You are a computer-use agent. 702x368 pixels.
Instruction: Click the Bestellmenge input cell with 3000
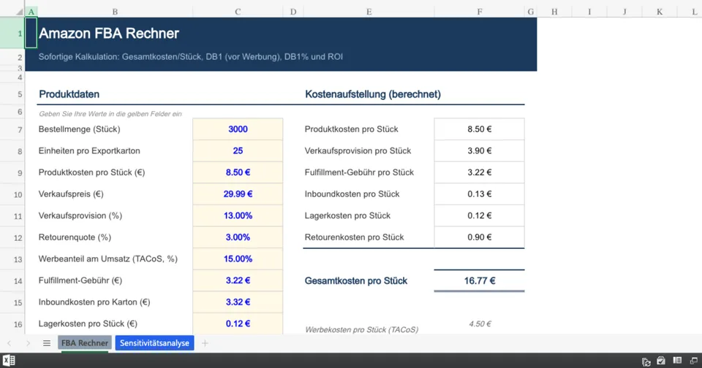[238, 129]
